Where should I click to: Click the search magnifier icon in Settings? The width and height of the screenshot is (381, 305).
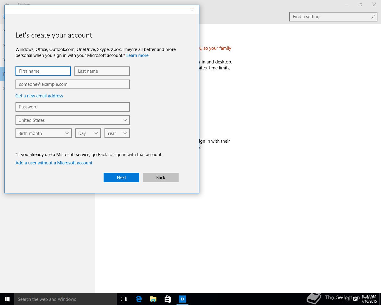coord(373,17)
